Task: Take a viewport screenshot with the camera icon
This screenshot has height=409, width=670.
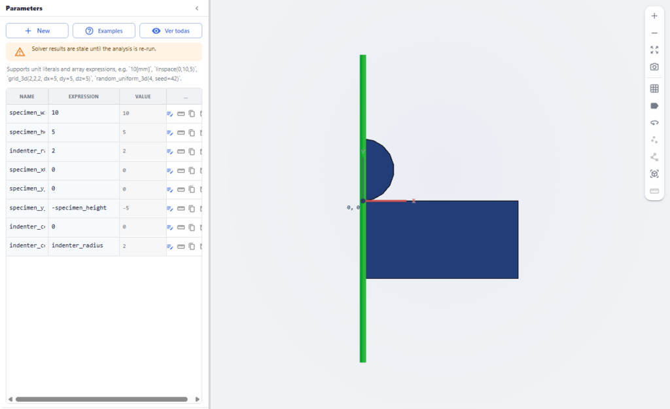Action: tap(654, 67)
